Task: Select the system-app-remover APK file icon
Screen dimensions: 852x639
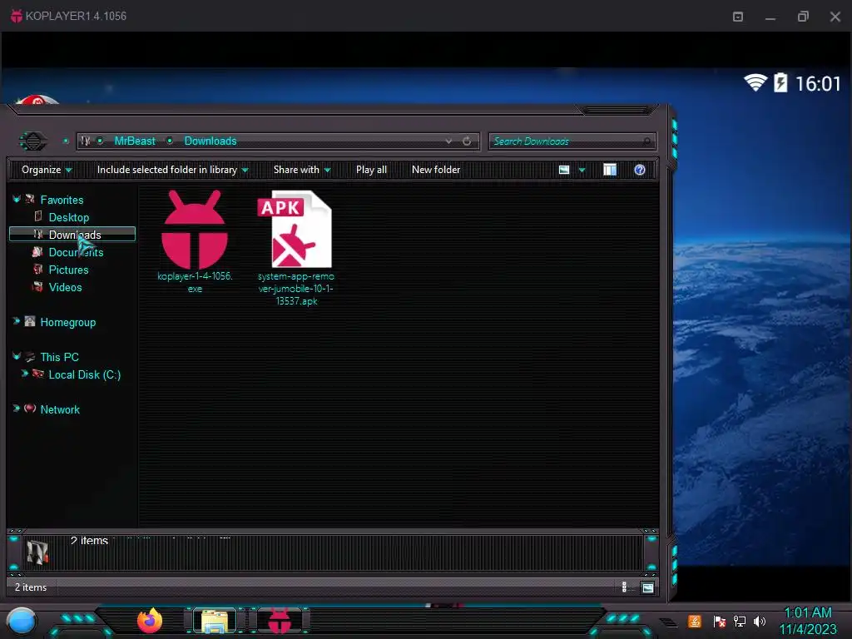Action: [x=295, y=229]
